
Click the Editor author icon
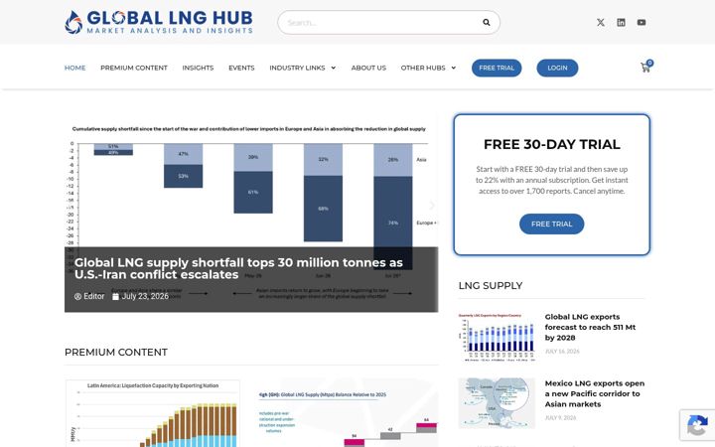click(77, 296)
